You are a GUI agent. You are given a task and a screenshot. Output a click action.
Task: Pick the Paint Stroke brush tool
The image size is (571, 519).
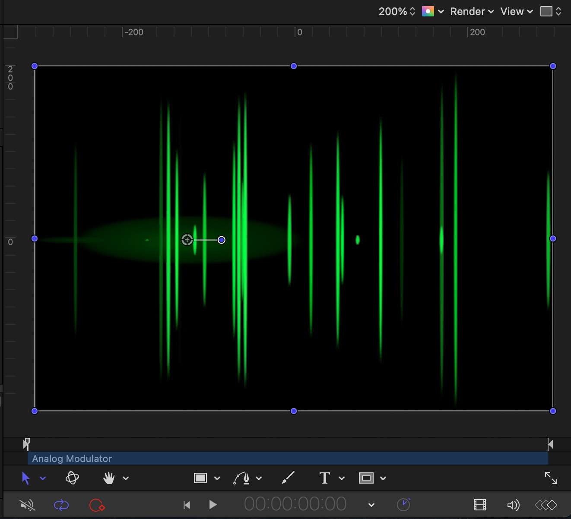[288, 478]
